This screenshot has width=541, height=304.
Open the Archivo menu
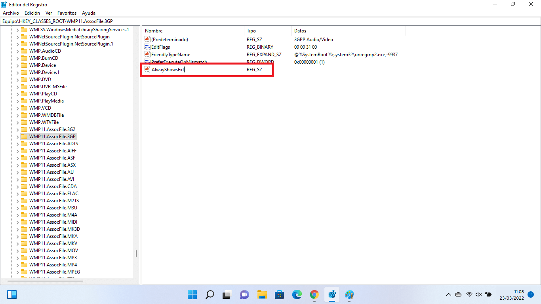pyautogui.click(x=11, y=13)
